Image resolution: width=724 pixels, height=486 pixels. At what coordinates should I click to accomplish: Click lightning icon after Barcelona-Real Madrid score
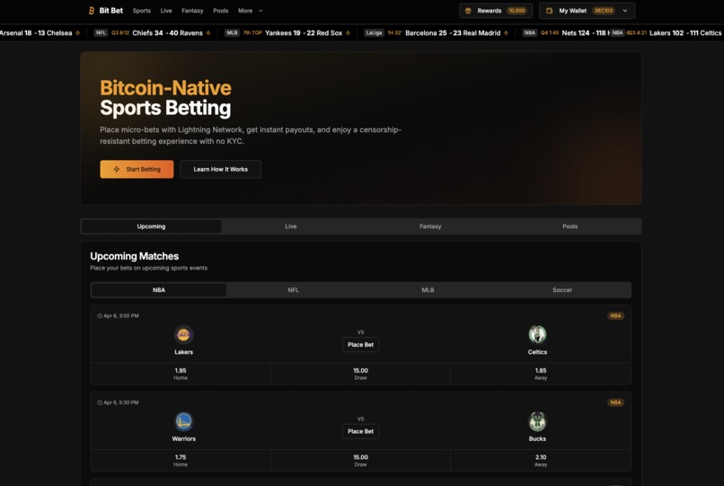pyautogui.click(x=506, y=33)
